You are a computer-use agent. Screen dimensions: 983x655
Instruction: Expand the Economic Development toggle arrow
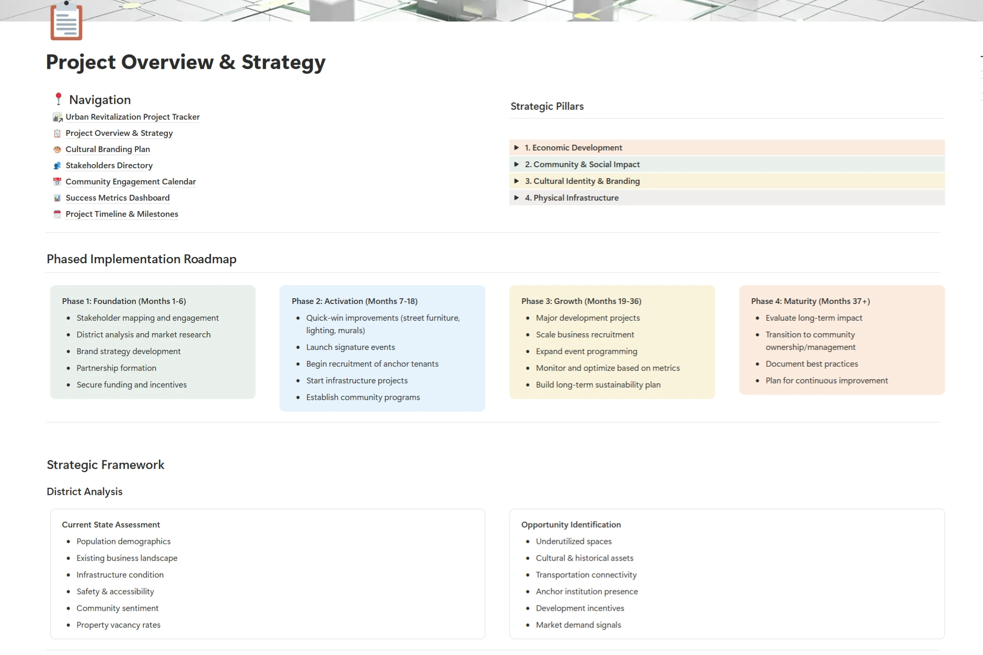[x=516, y=148]
